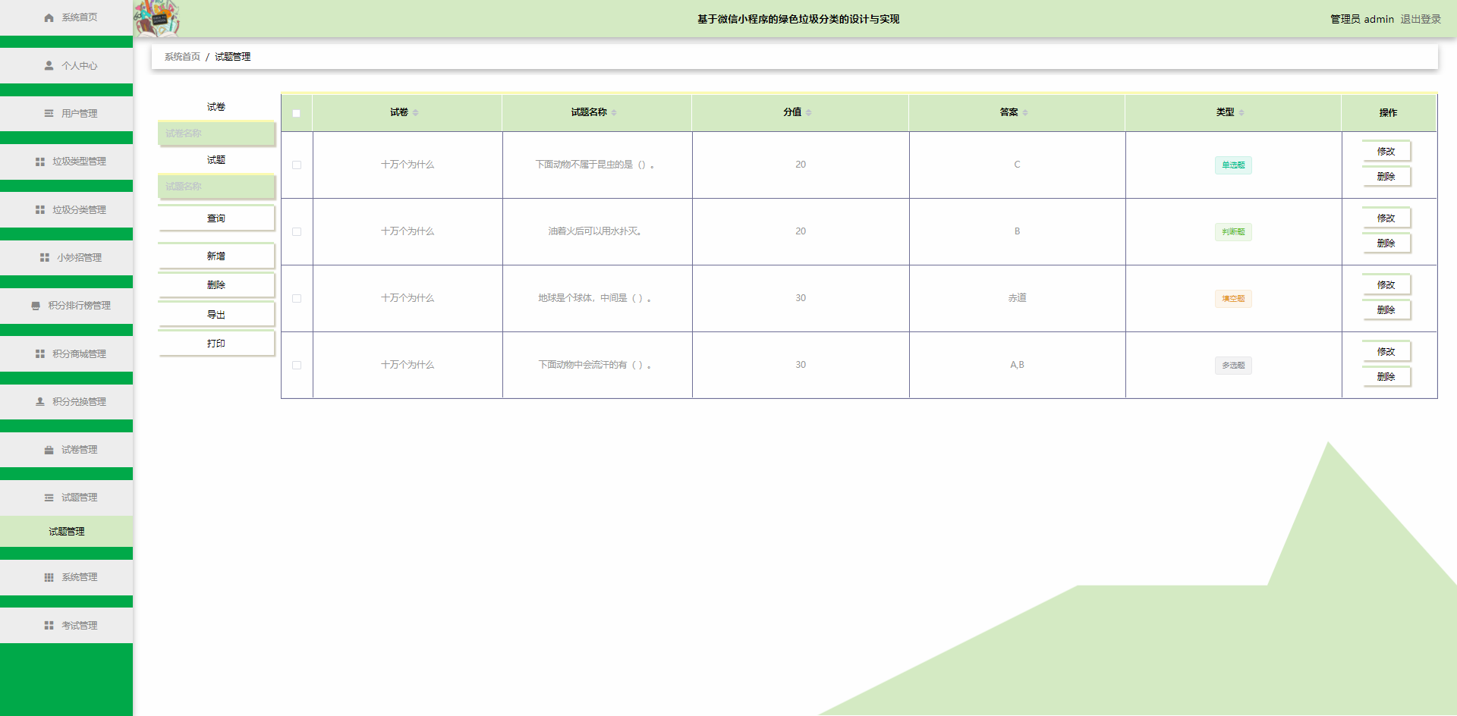Screen dimensions: 1457x716
Task: Toggle the select-all checkbox in table header
Action: [x=297, y=113]
